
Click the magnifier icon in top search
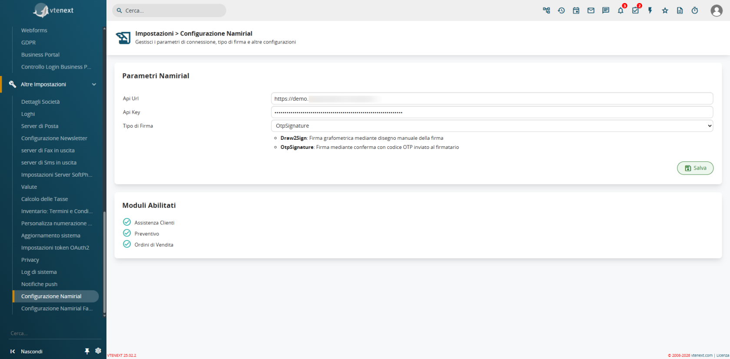pos(119,10)
